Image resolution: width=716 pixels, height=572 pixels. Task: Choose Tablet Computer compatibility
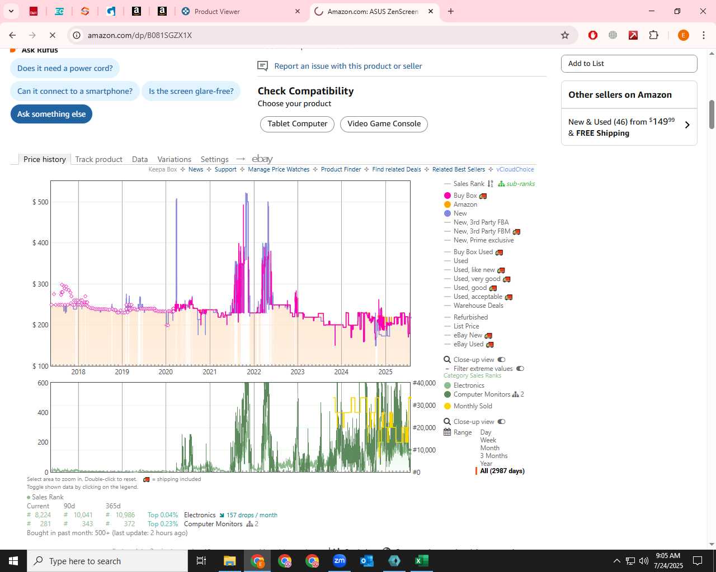[x=297, y=124]
